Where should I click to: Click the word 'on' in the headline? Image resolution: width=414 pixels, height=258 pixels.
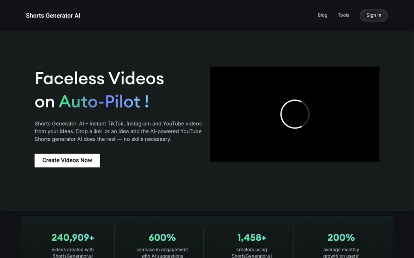pos(45,102)
